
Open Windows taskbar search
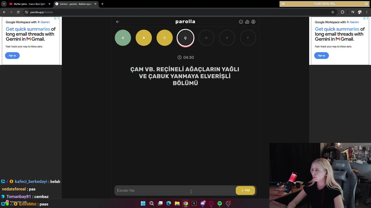pos(152,204)
